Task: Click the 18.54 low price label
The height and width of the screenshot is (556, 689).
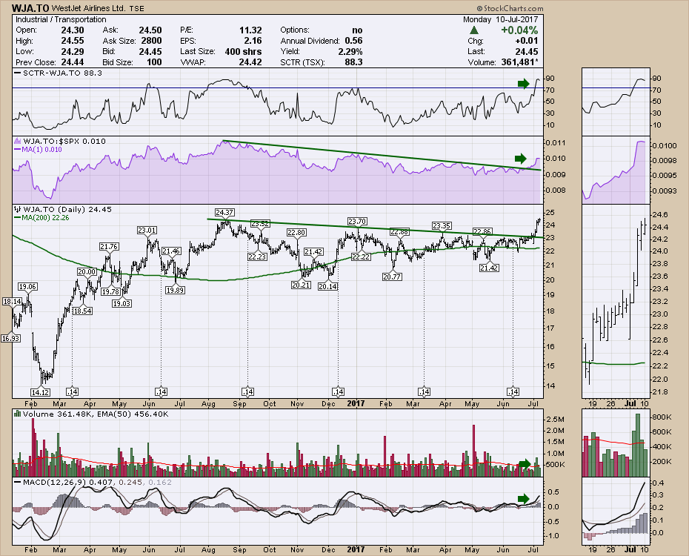Action: tap(83, 311)
